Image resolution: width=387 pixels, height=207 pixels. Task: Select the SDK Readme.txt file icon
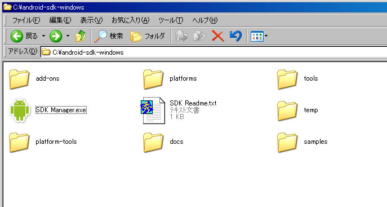coord(153,111)
